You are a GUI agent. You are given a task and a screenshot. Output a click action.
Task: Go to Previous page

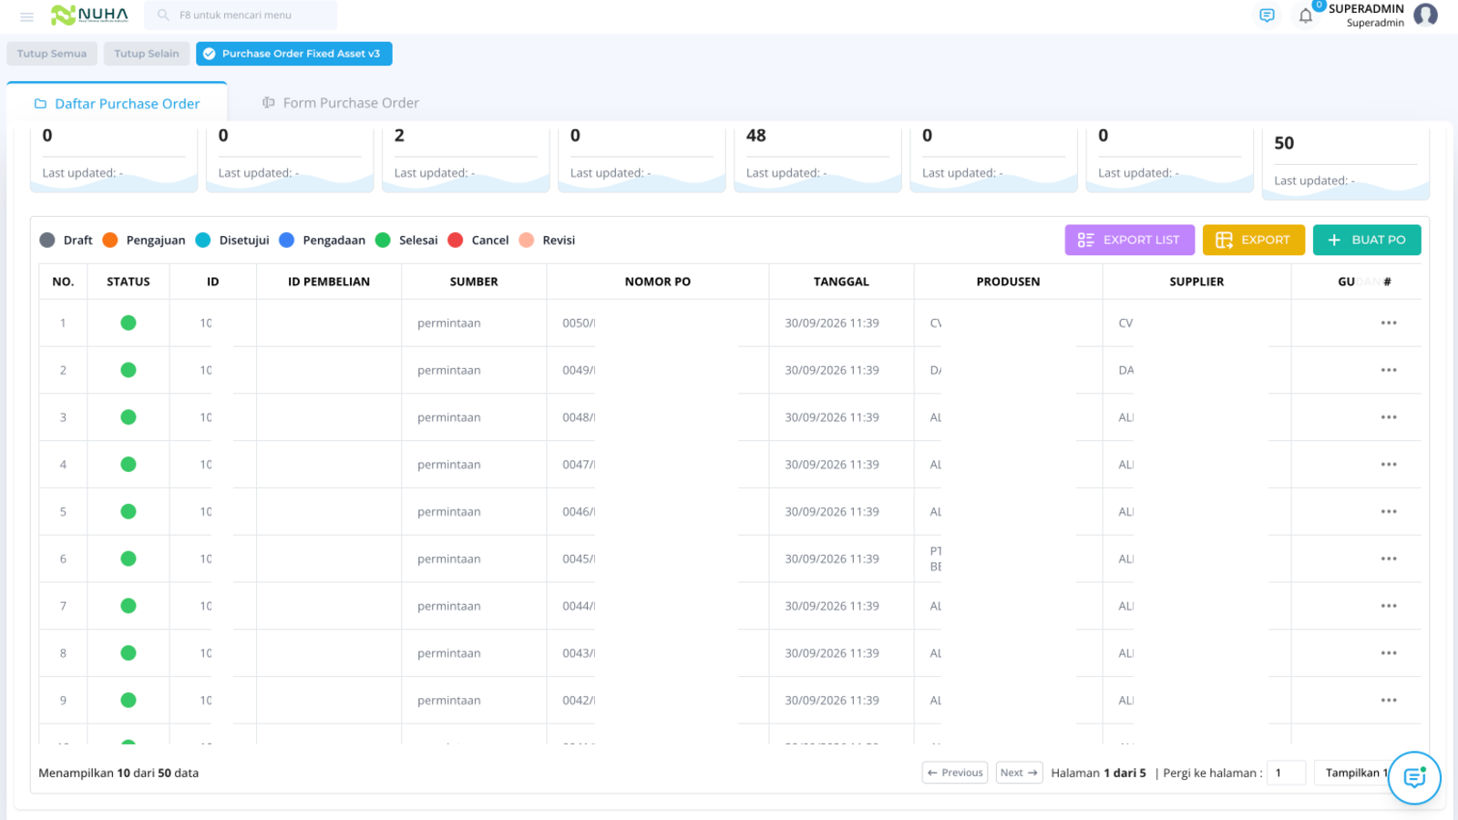coord(955,773)
